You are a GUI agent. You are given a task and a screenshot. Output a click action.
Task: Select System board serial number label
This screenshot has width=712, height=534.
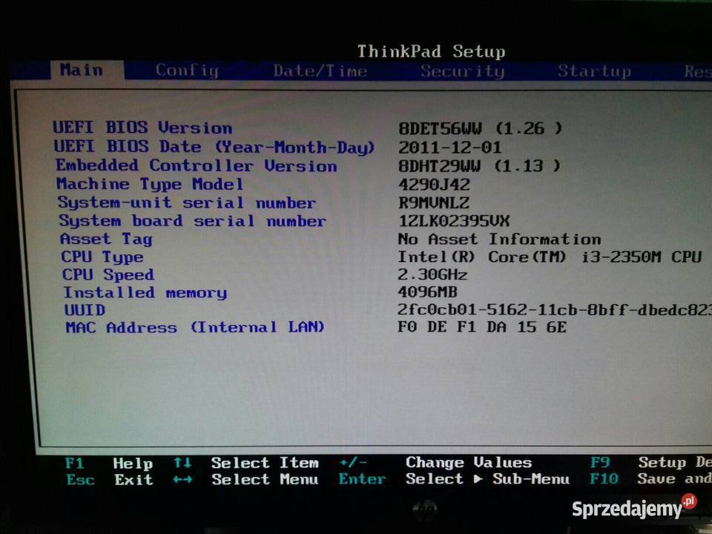pos(193,221)
